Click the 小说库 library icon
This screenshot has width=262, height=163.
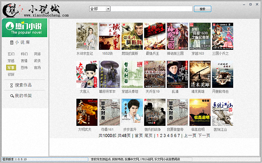coord(11,42)
